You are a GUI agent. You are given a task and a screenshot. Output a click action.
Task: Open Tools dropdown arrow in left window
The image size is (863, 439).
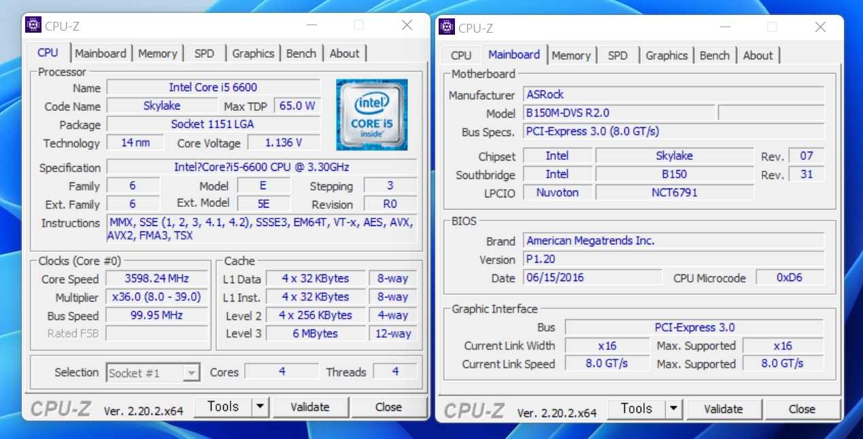pyautogui.click(x=260, y=407)
